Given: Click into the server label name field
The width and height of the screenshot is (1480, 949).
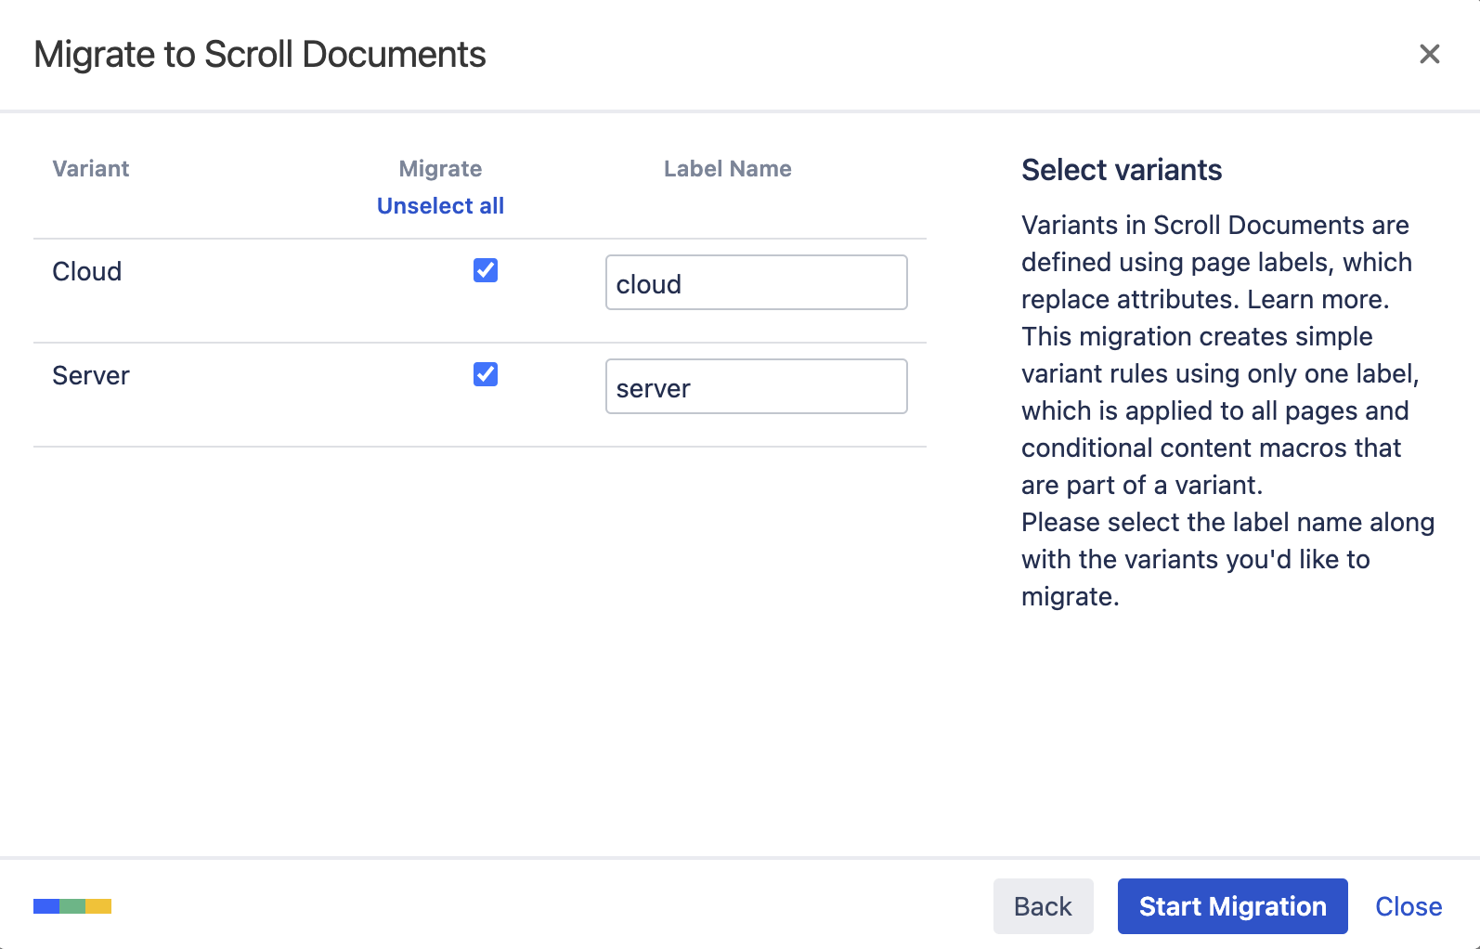Looking at the screenshot, I should 756,387.
